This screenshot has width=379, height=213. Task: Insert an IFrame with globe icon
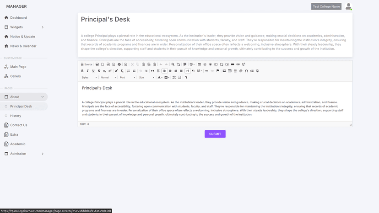257,71
